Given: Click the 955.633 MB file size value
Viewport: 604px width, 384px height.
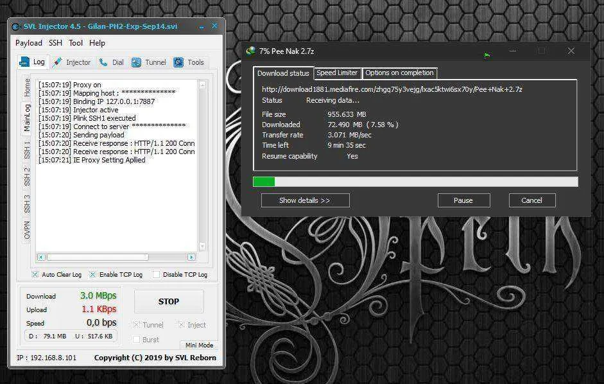Looking at the screenshot, I should coord(347,114).
